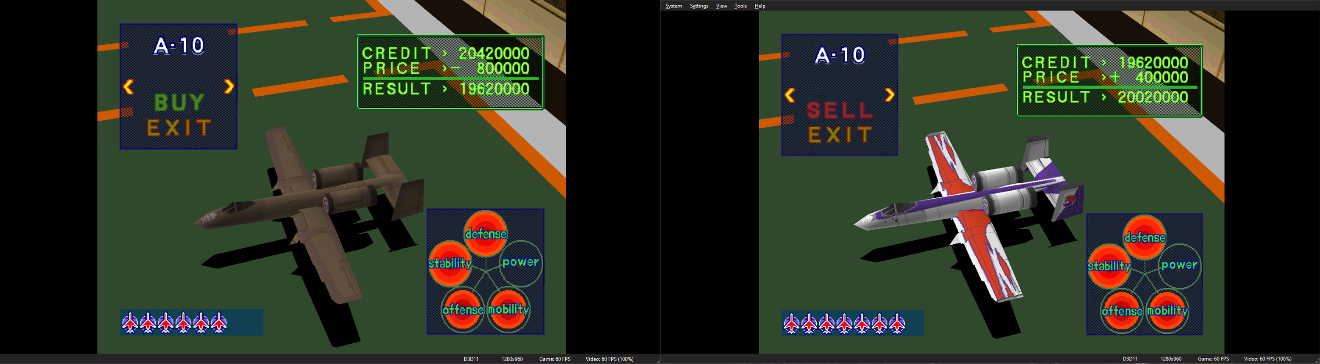Click the CREDIT value 20420000

coord(494,53)
